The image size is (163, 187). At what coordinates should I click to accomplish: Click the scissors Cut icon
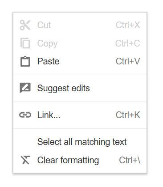point(25,25)
